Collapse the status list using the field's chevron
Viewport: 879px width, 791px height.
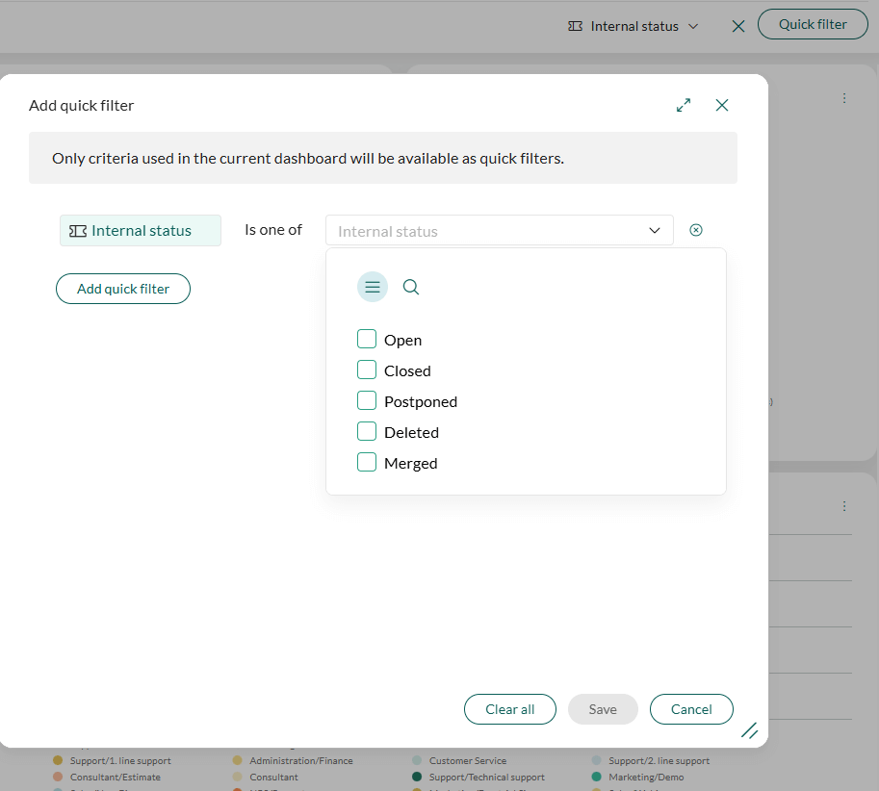pyautogui.click(x=655, y=230)
